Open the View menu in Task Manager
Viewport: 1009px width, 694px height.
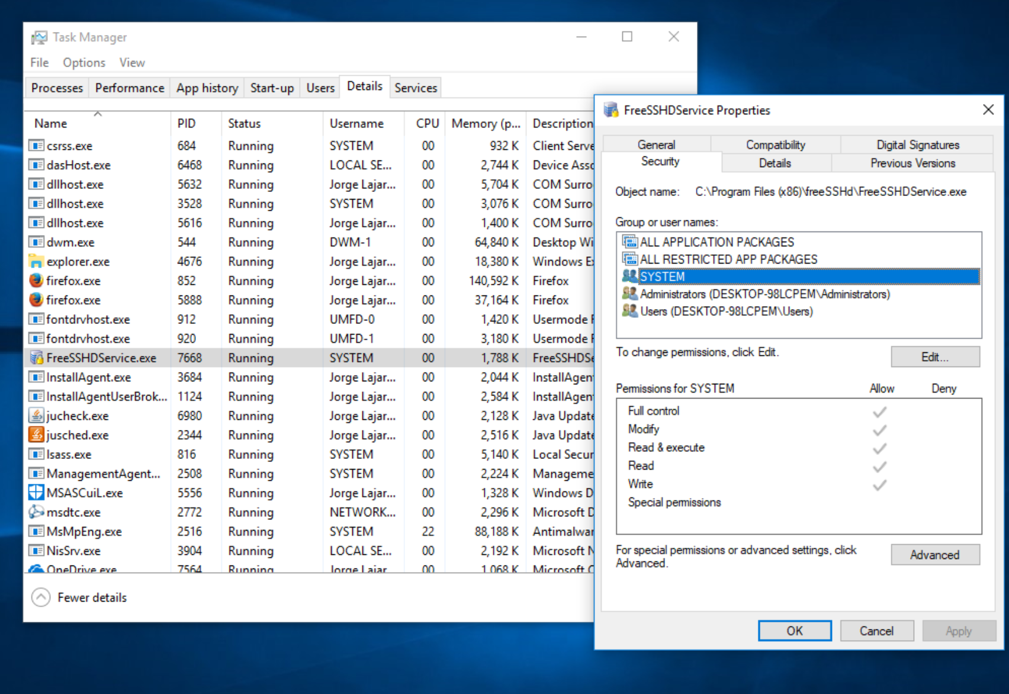point(132,63)
